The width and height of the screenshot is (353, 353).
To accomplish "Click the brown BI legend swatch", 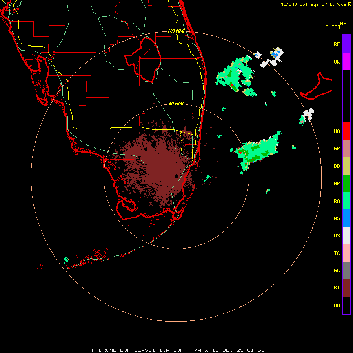I will pos(346,288).
